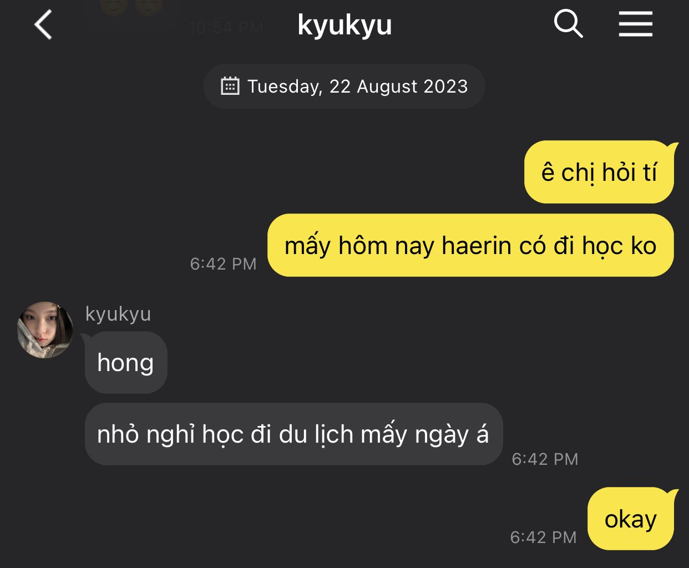The height and width of the screenshot is (568, 689).
Task: Tap kyukyu's profile picture avatar
Action: [x=45, y=330]
